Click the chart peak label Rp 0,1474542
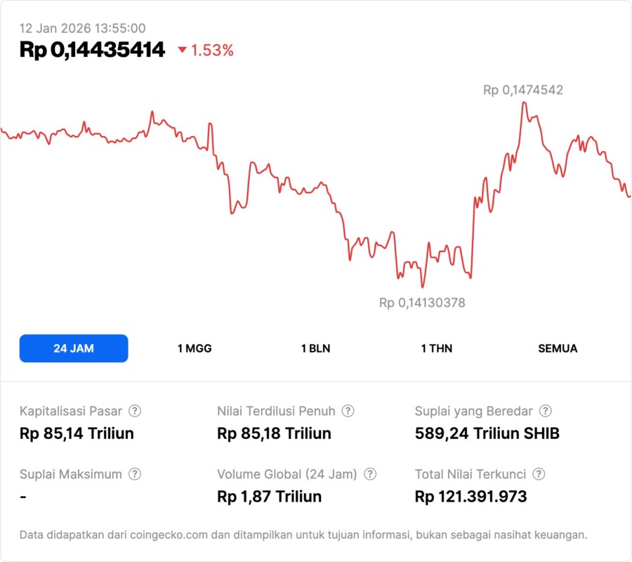 [x=522, y=90]
